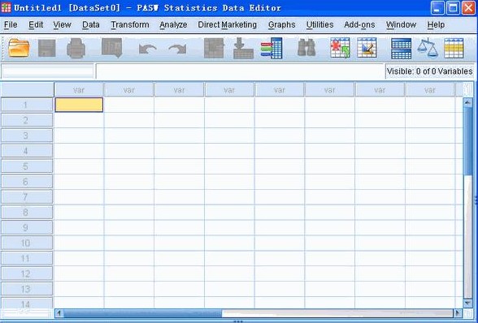Open the Analyze menu
Viewport: 478px width, 323px height.
173,24
